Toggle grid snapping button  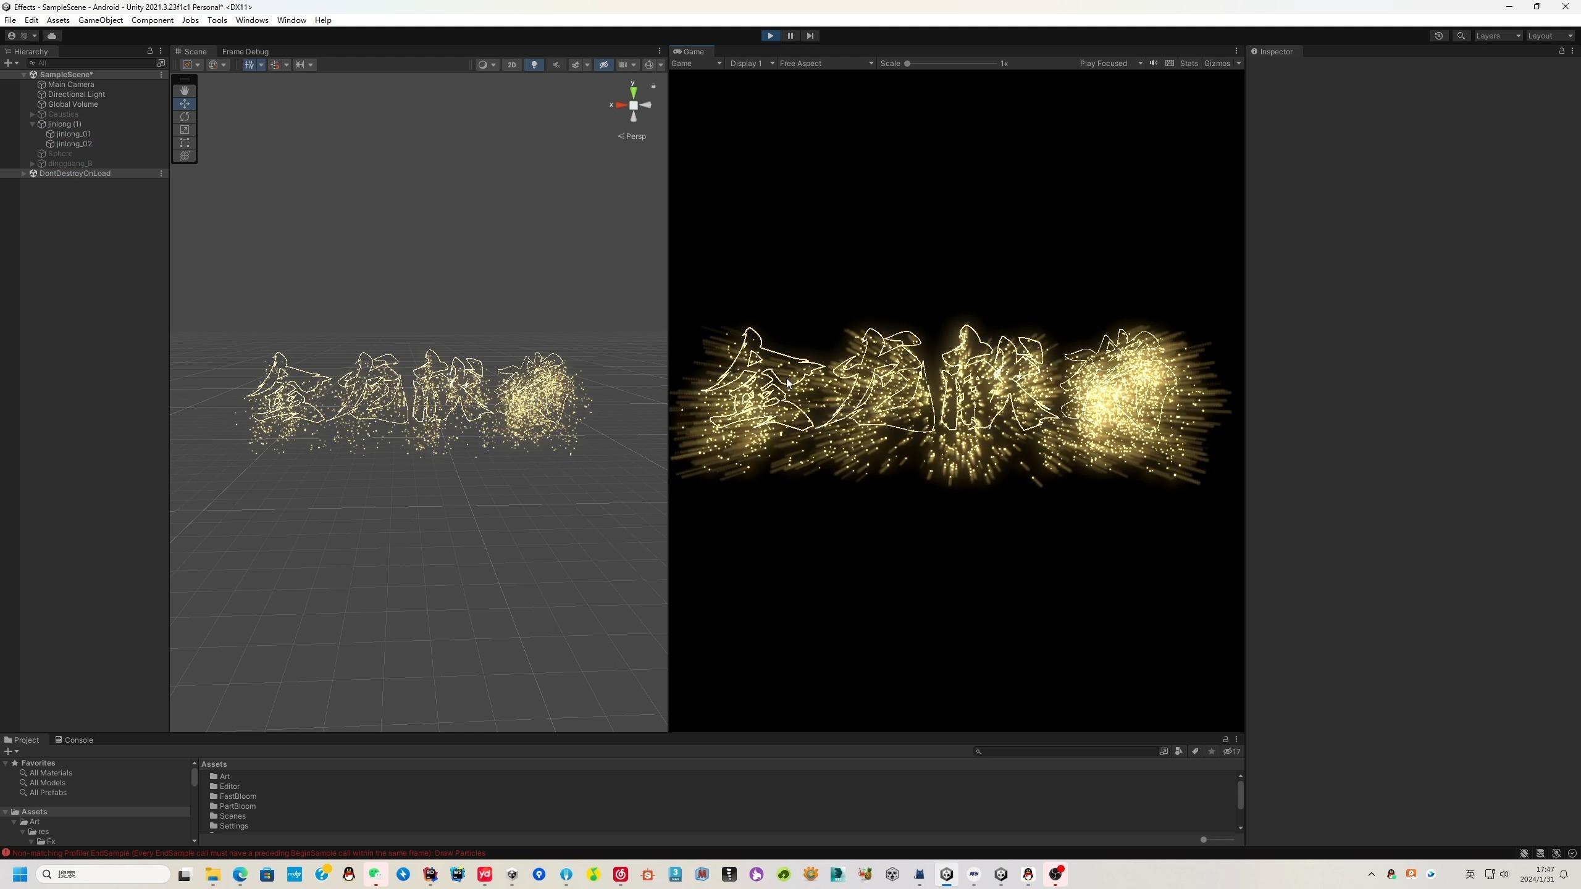click(x=275, y=65)
